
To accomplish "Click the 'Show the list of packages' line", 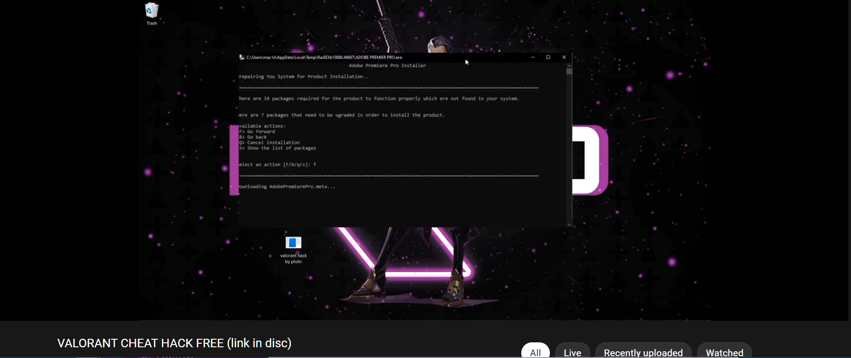I will pos(277,148).
